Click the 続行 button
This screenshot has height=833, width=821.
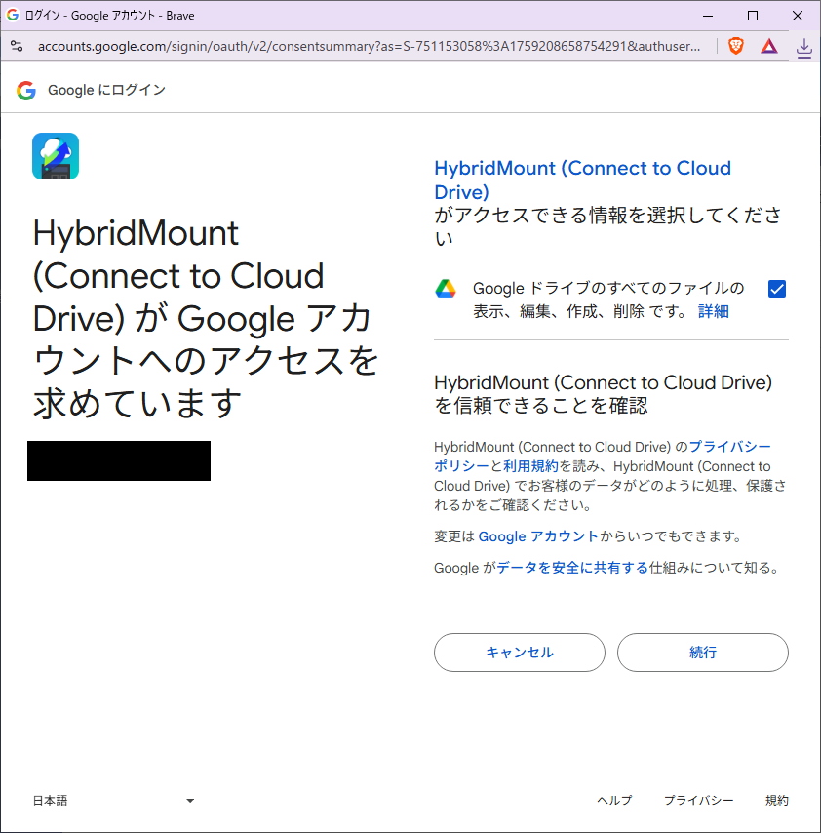703,653
